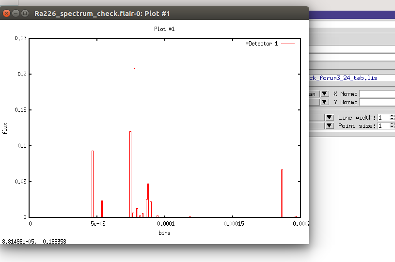Viewport: 395px width, 262px height.
Task: Click the Plot #1 chart title
Action: pyautogui.click(x=164, y=29)
